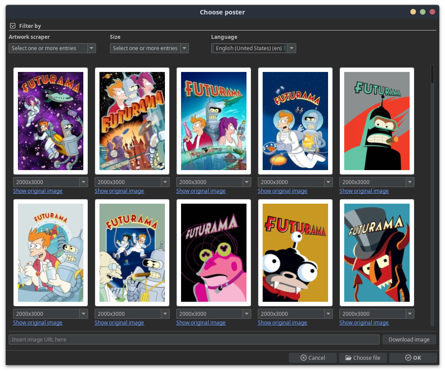The image size is (445, 372).
Task: Open the Choose file browser
Action: pyautogui.click(x=363, y=358)
